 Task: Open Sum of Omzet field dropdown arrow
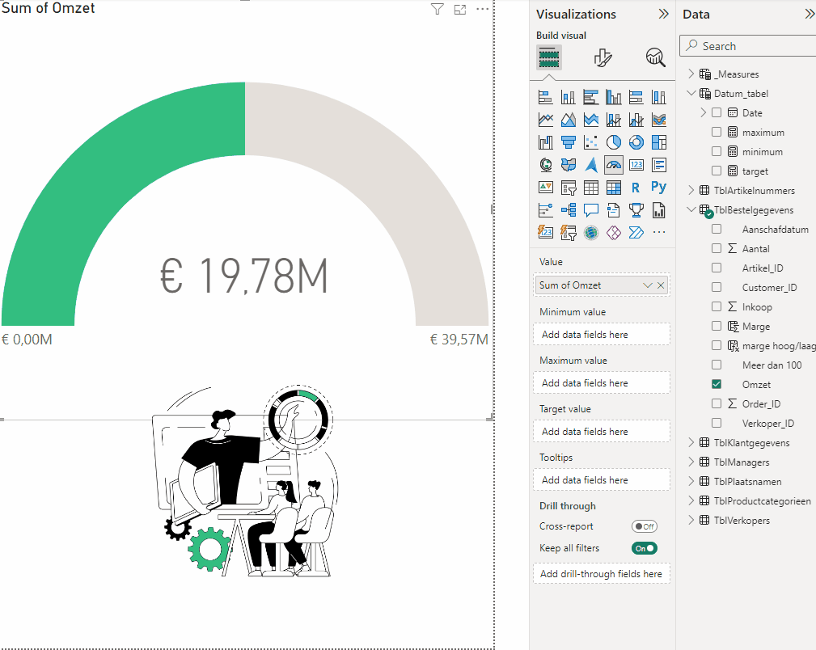(648, 285)
